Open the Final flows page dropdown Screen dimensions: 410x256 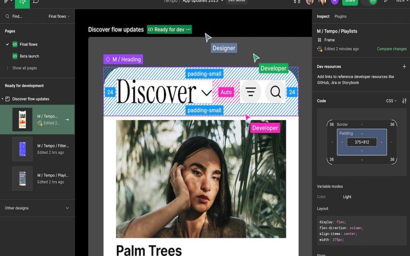click(59, 17)
